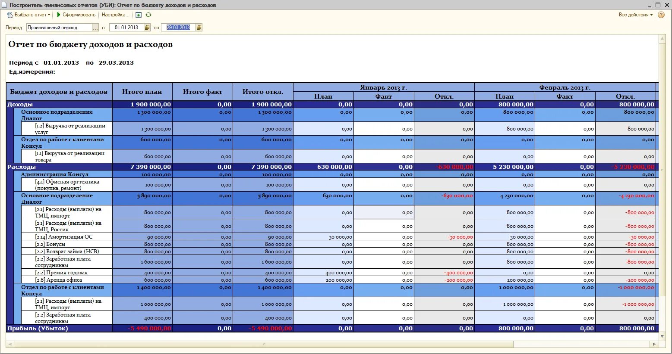Click the Итого факт column header
The width and height of the screenshot is (672, 354).
point(203,92)
